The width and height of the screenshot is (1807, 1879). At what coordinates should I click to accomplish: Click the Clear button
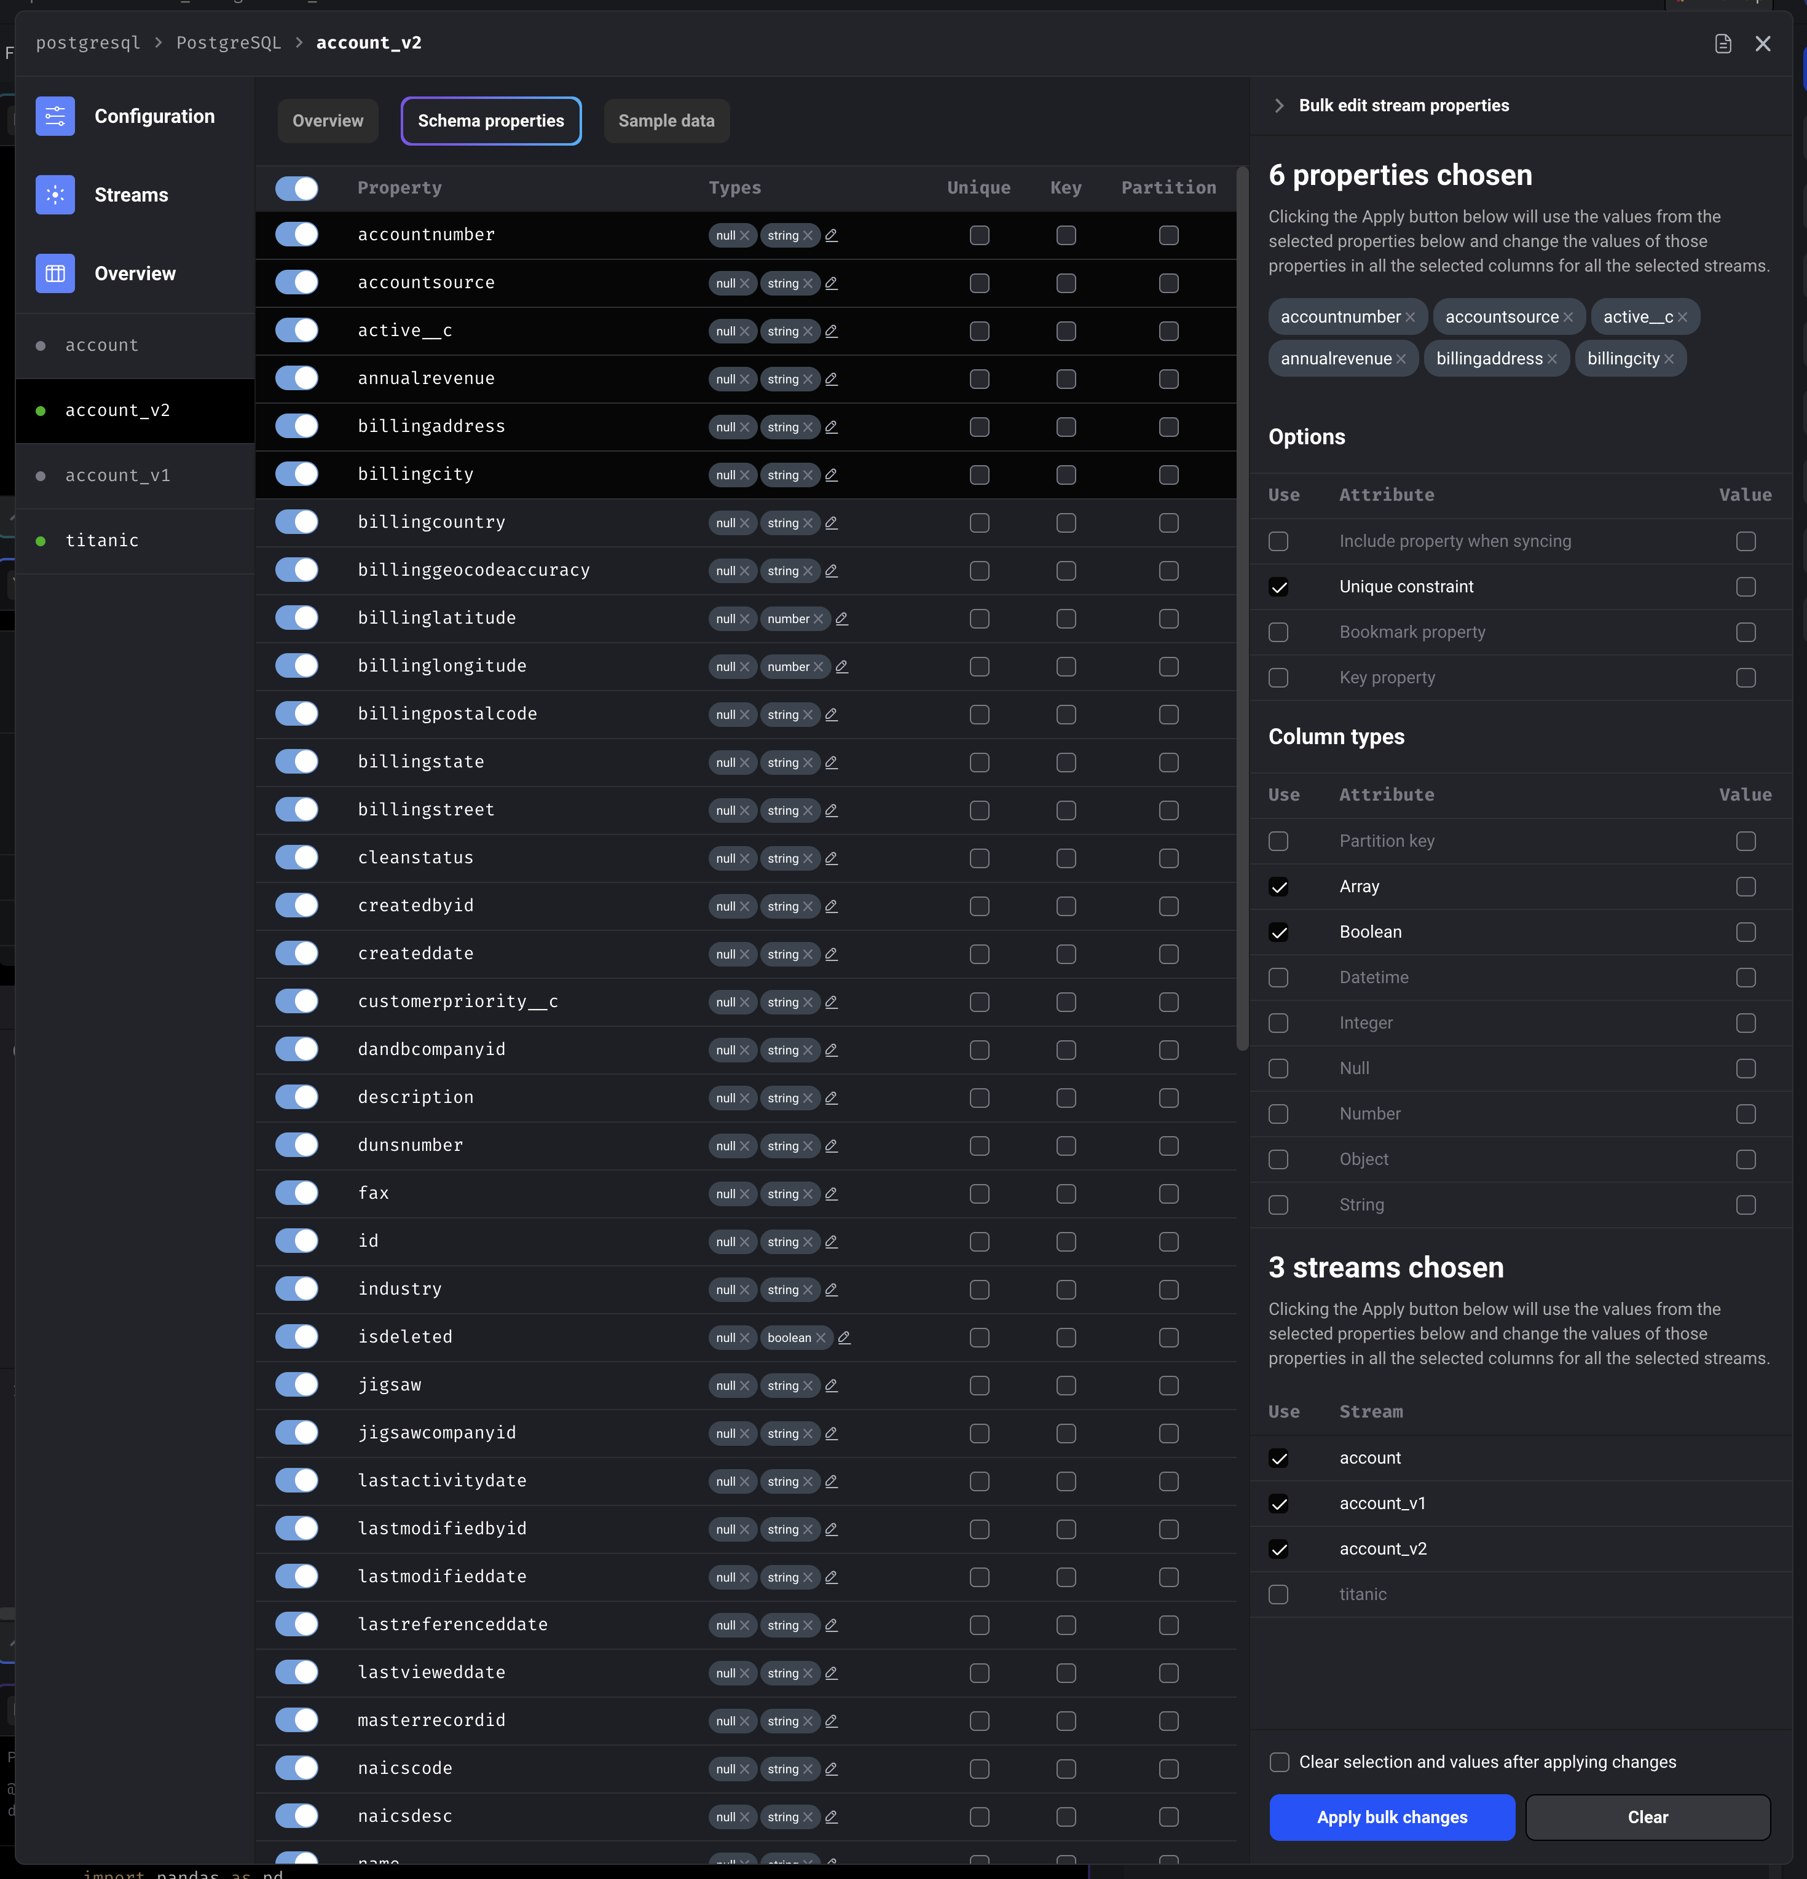(1648, 1819)
